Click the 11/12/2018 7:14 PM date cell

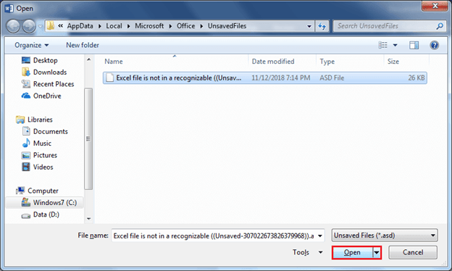(x=281, y=78)
